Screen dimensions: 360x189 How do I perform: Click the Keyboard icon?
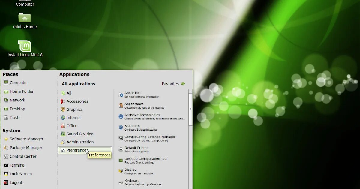pyautogui.click(x=121, y=182)
